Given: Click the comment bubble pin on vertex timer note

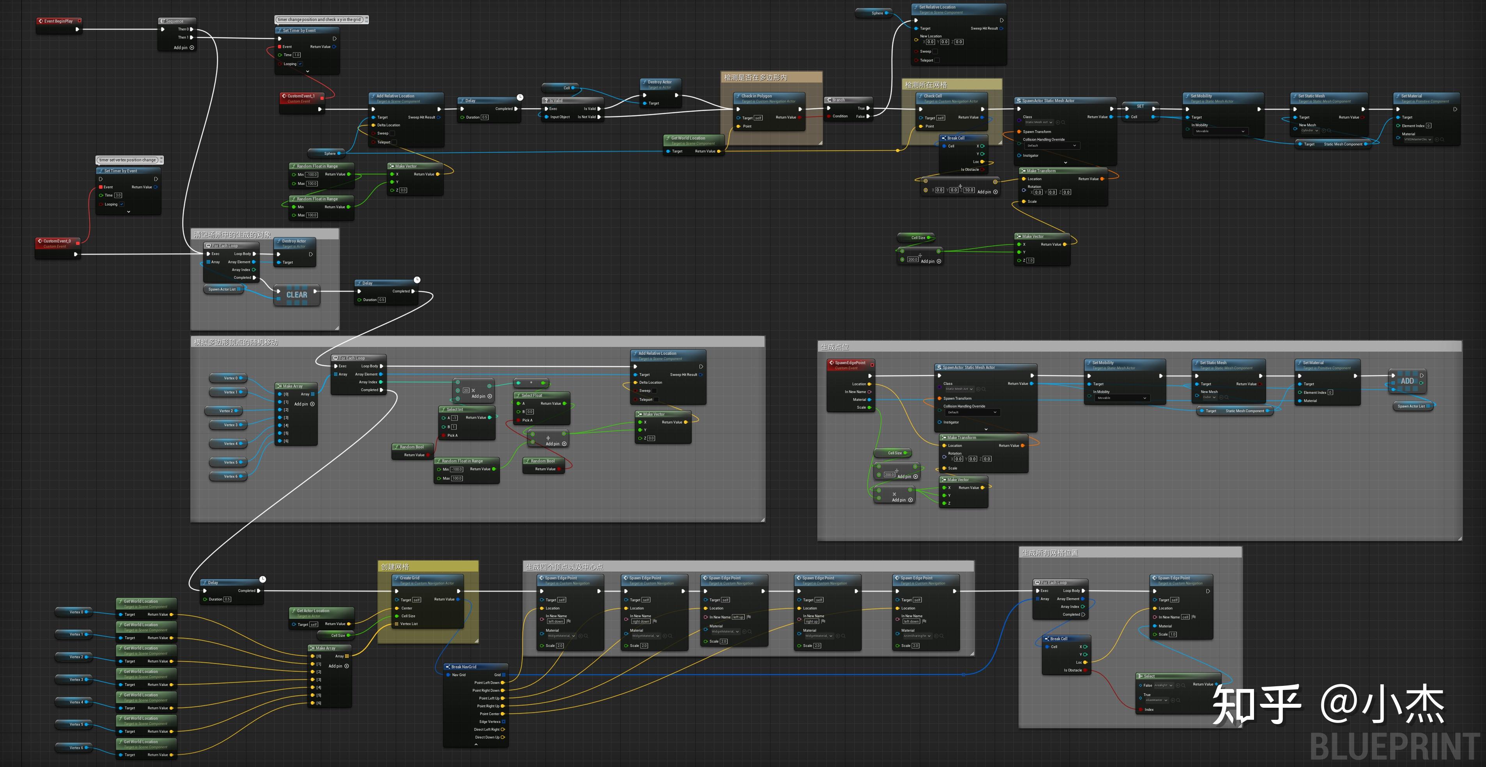Looking at the screenshot, I should pyautogui.click(x=161, y=160).
